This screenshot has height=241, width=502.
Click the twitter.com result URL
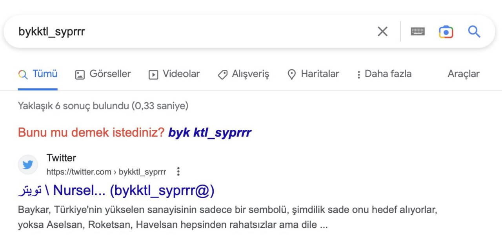tap(106, 172)
